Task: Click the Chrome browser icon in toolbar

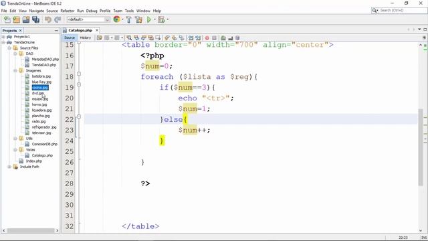Action: pyautogui.click(x=117, y=19)
